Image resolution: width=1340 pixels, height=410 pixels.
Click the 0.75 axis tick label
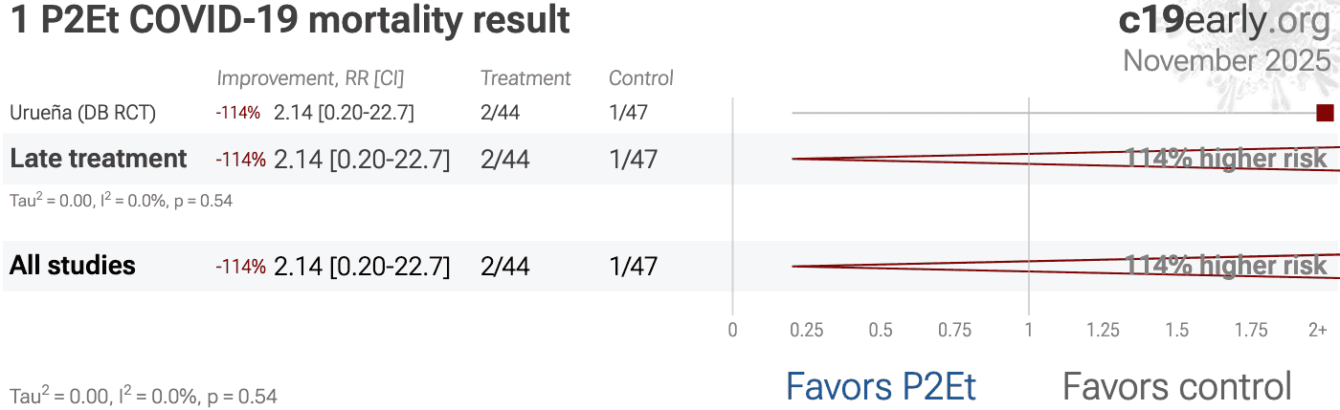coord(955,331)
